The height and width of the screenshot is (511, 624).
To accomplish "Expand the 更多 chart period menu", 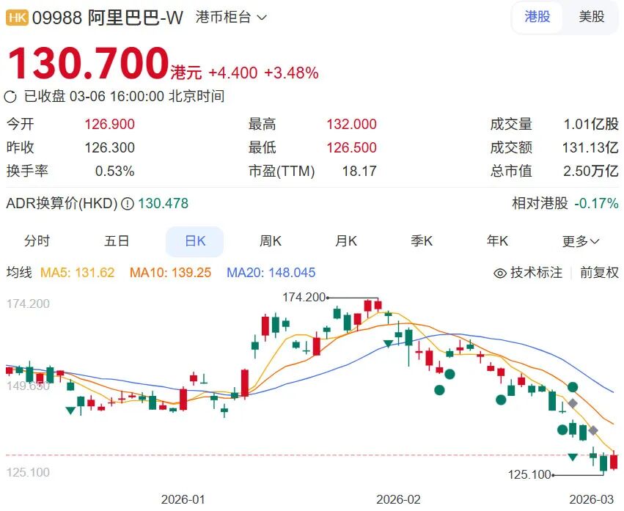I will point(581,241).
